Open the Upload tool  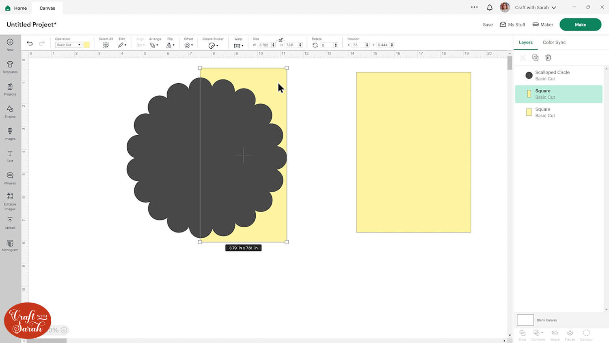click(10, 222)
